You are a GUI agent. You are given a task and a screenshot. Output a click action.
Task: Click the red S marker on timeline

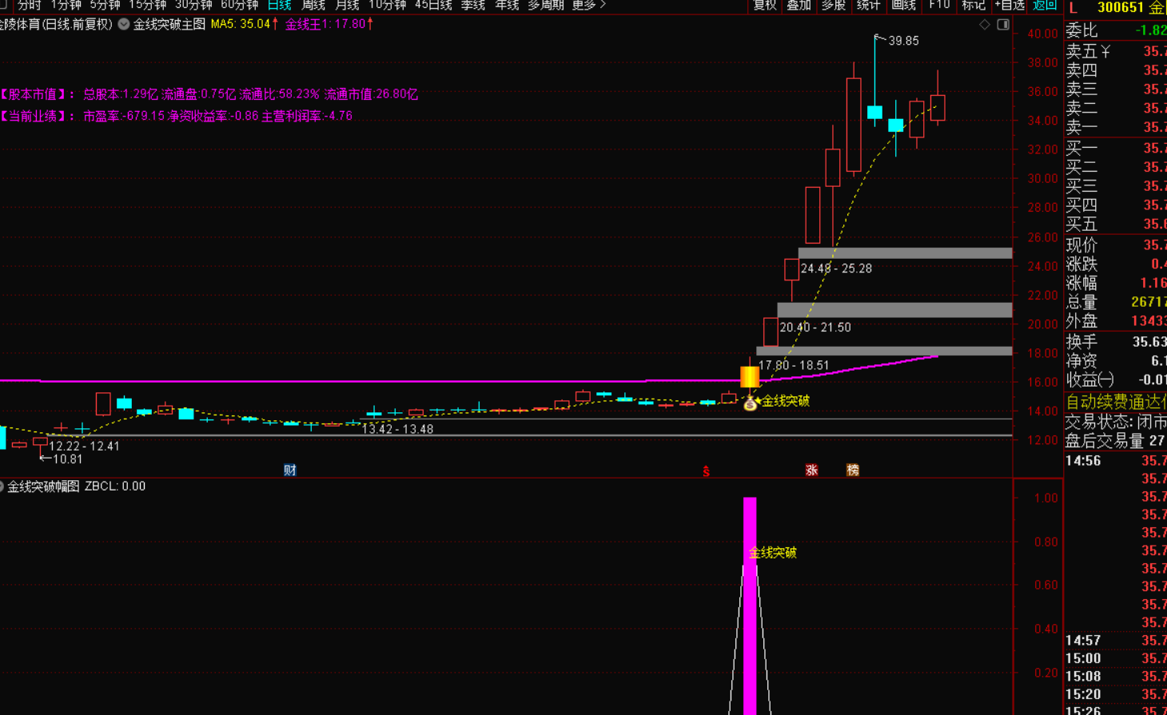706,471
